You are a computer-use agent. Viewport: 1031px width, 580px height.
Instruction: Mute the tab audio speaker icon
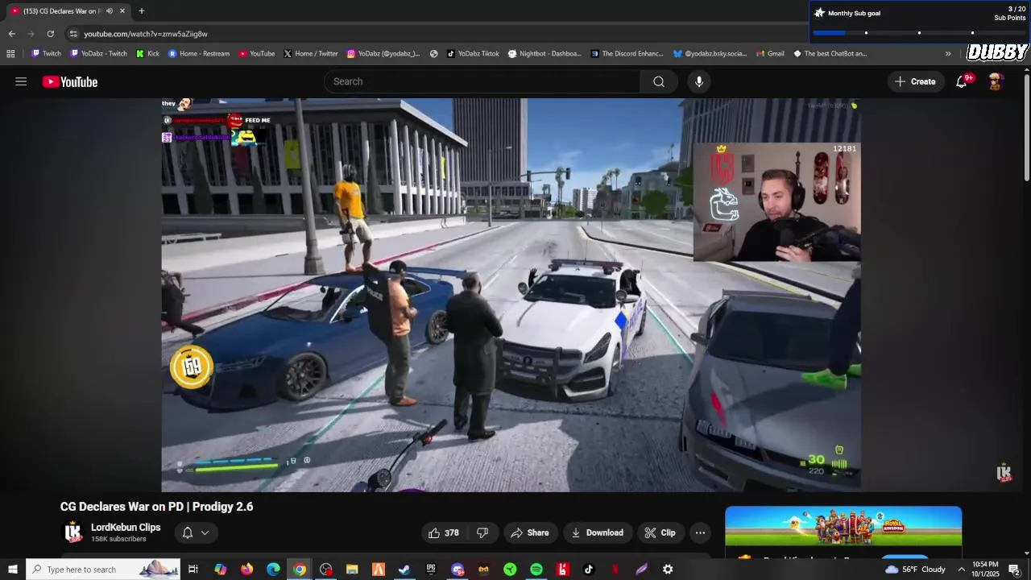109,11
